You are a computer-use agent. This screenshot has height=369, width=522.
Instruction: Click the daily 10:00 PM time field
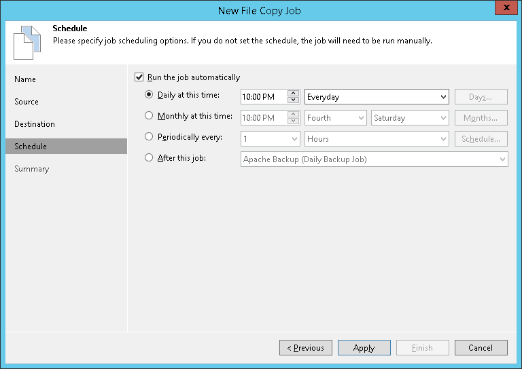coord(263,97)
